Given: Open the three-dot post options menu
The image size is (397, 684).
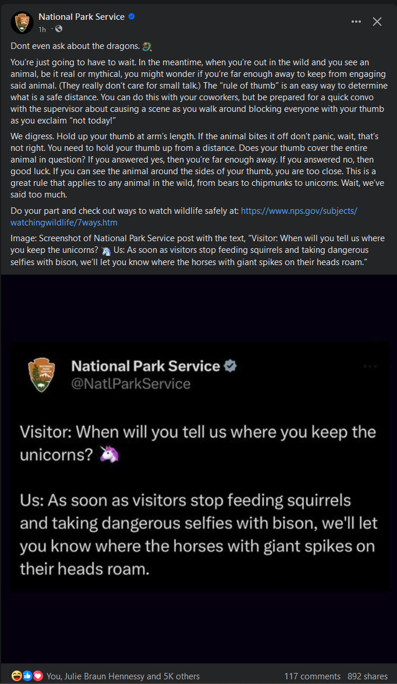Looking at the screenshot, I should (x=356, y=22).
